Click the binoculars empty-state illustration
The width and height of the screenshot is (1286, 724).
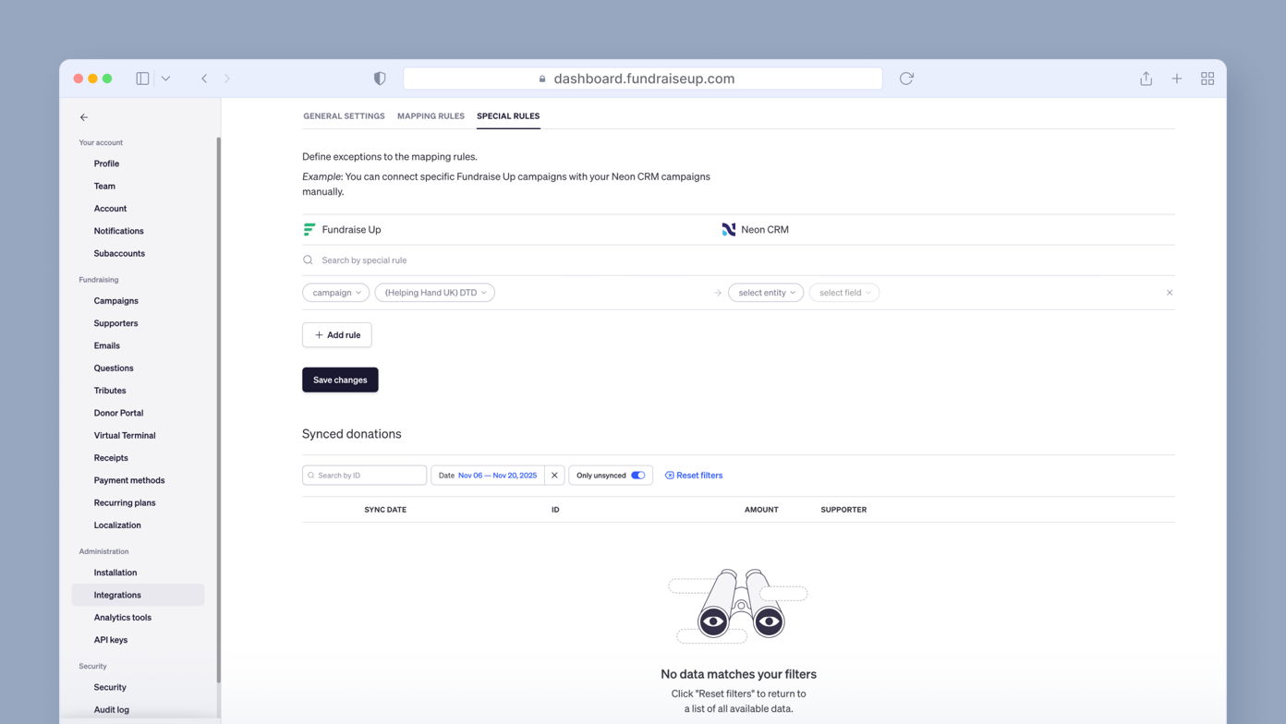[737, 607]
